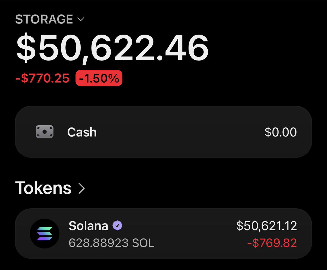Click the chevron next to STORAGE
The width and height of the screenshot is (327, 270).
[x=81, y=19]
